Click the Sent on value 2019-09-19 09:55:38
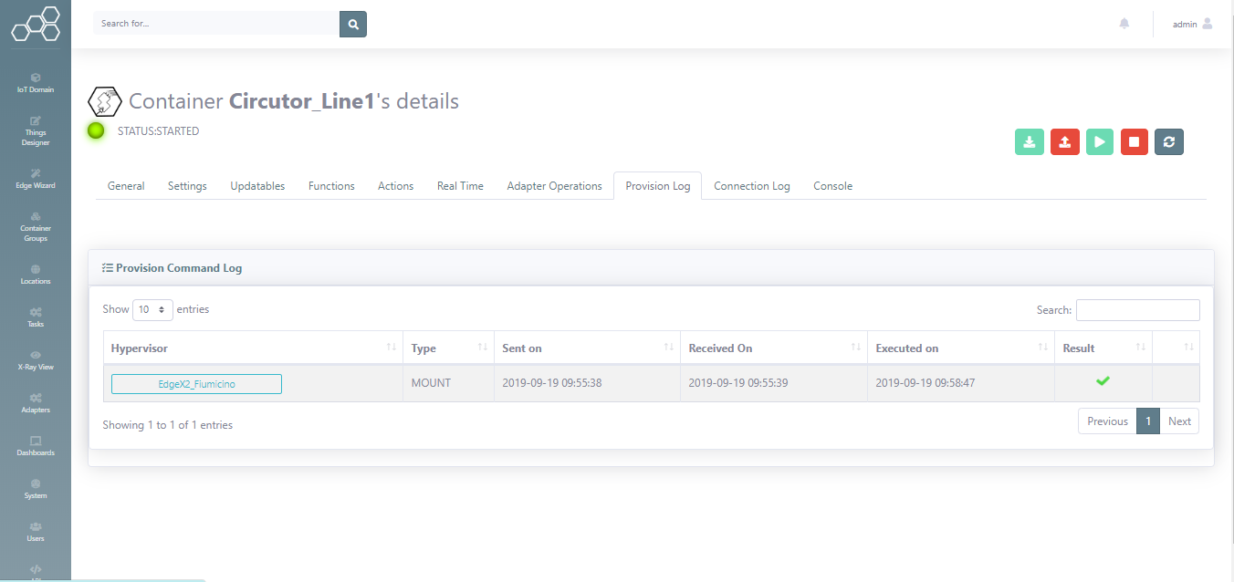Viewport: 1234px width, 582px height. point(551,383)
